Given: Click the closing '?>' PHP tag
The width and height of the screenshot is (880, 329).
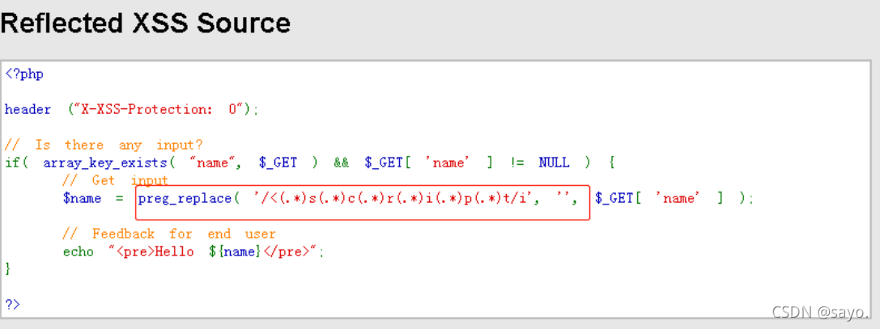Looking at the screenshot, I should [x=12, y=304].
